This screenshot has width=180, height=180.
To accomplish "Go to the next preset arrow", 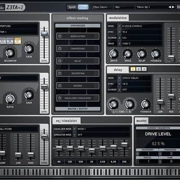I will click(173, 7).
